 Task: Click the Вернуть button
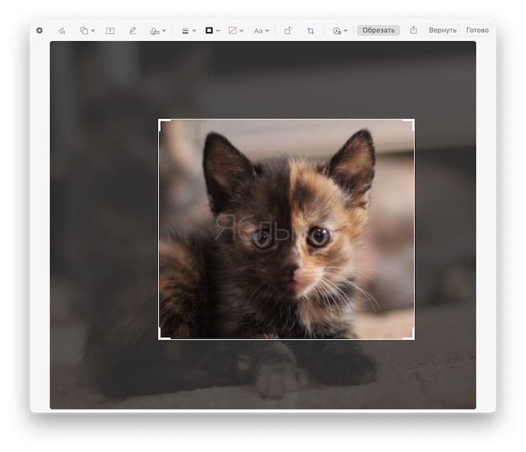(442, 30)
